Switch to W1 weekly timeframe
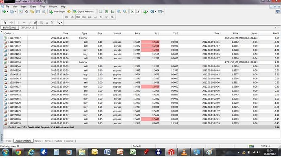 [x=107, y=17]
